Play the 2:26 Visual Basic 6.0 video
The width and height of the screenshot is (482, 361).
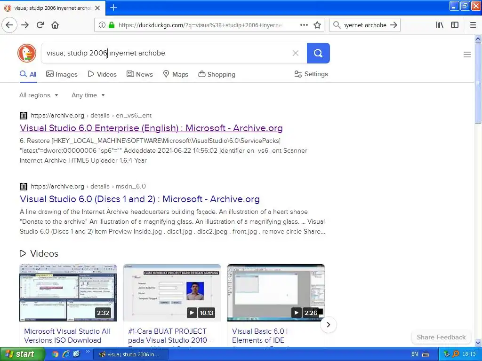(x=276, y=293)
